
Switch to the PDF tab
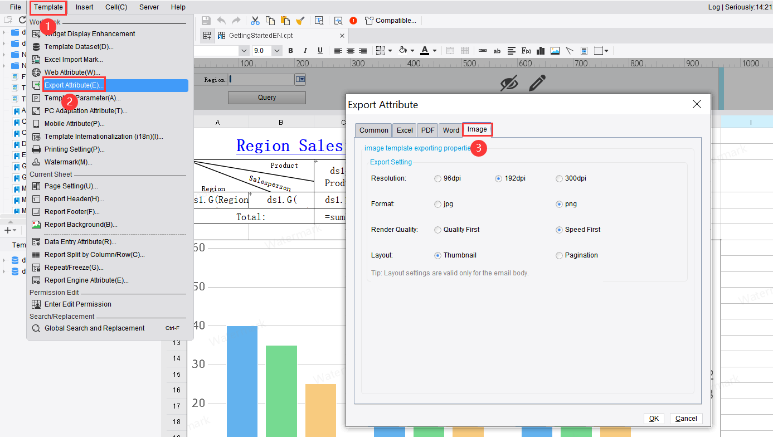(x=428, y=130)
